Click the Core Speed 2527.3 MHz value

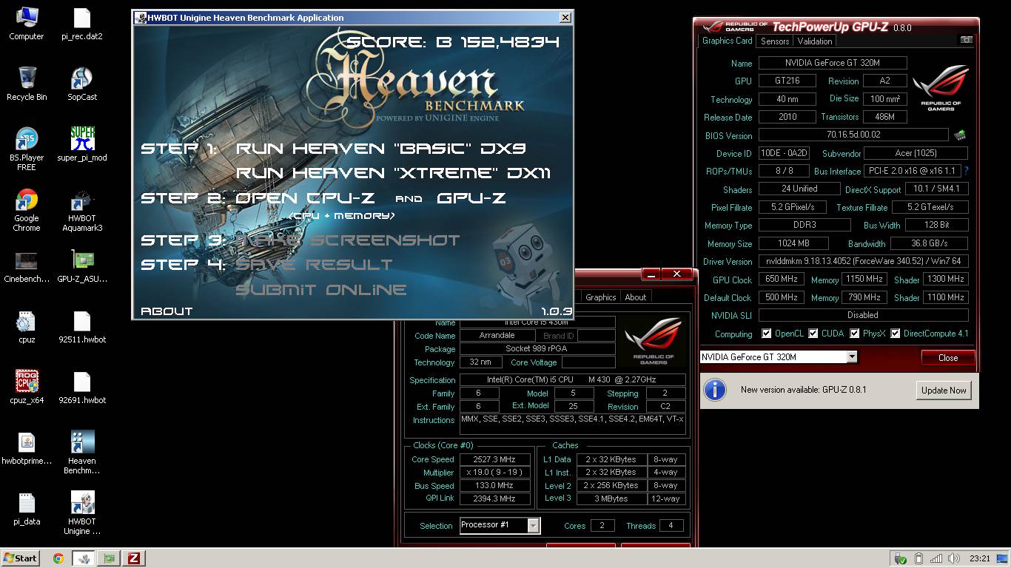click(x=494, y=459)
